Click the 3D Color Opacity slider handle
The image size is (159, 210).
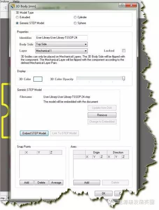(124, 78)
